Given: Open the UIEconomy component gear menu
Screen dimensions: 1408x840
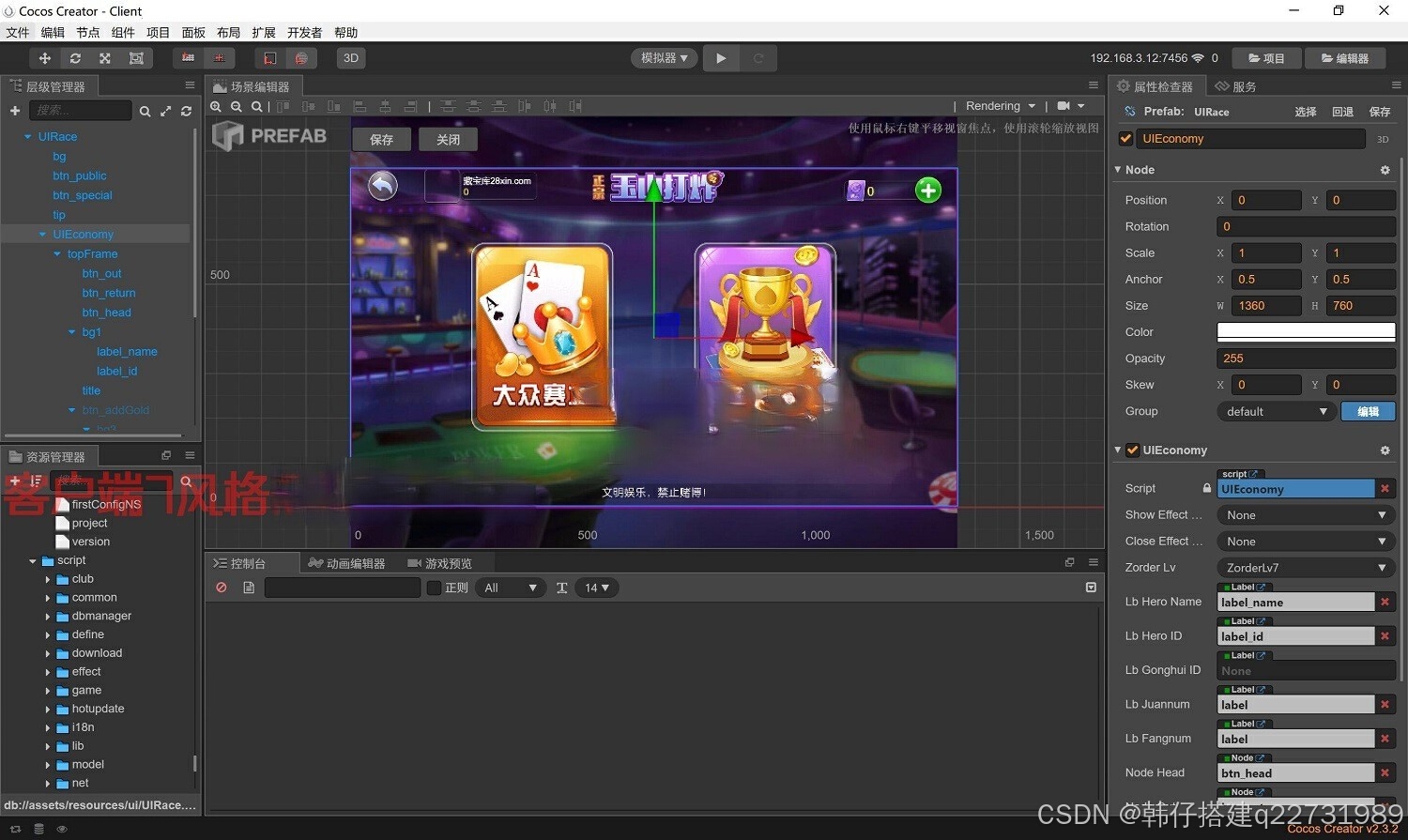Looking at the screenshot, I should coord(1385,451).
